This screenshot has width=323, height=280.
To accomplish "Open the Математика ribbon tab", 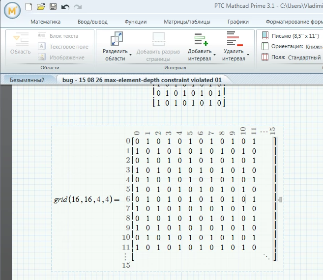I will 46,22.
